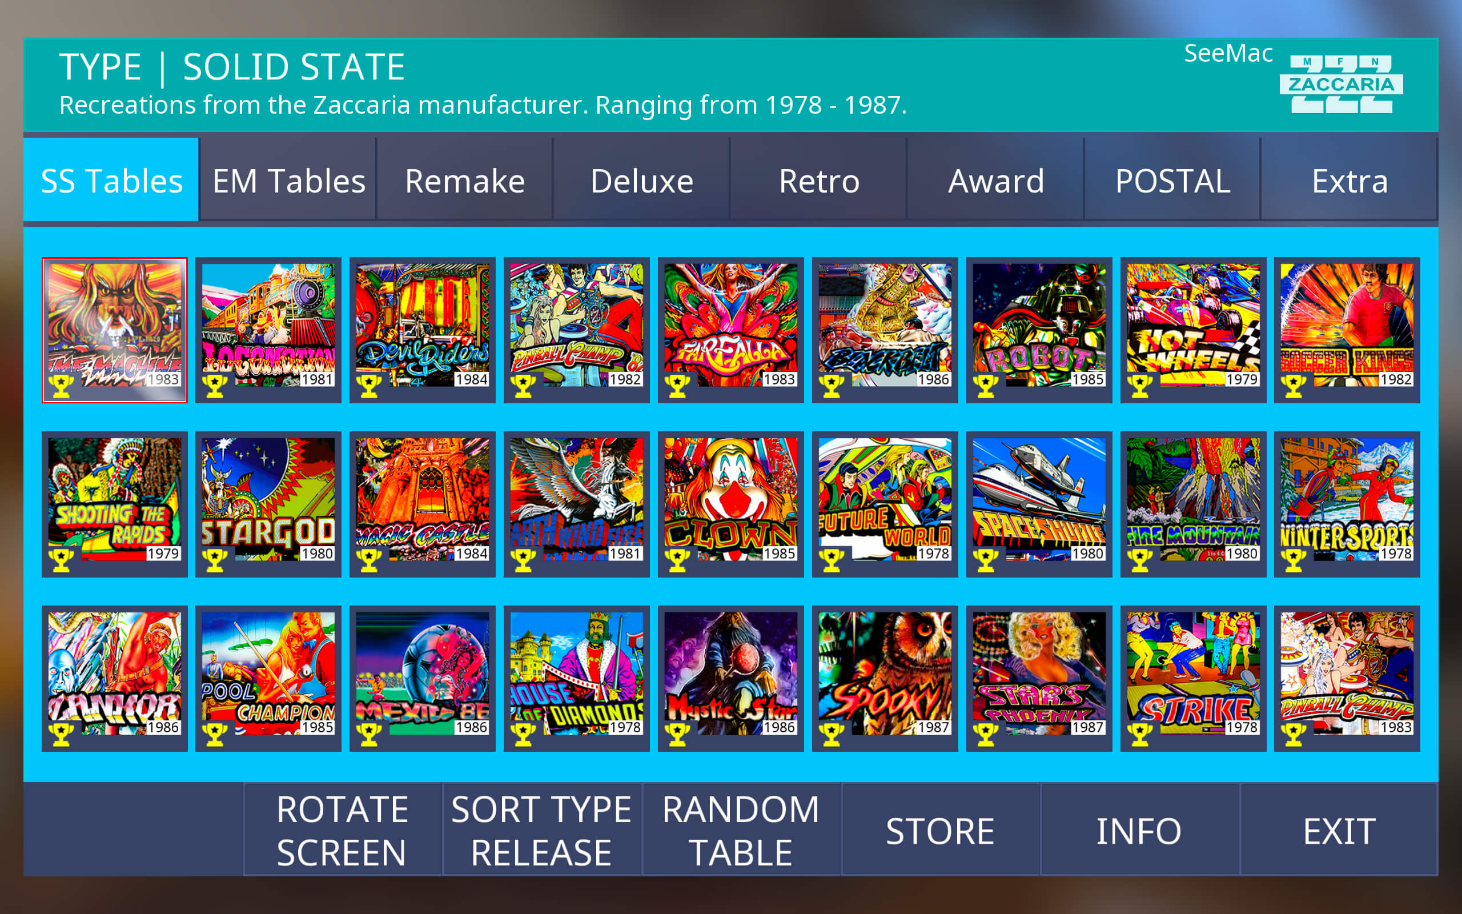Open the Devil Riders 1984 table

click(x=422, y=330)
